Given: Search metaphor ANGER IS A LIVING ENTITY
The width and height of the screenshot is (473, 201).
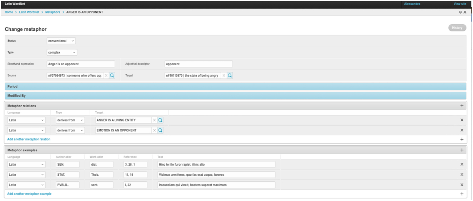Looking at the screenshot, I should tap(160, 120).
